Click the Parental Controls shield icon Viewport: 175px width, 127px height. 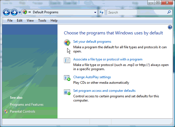(6, 111)
